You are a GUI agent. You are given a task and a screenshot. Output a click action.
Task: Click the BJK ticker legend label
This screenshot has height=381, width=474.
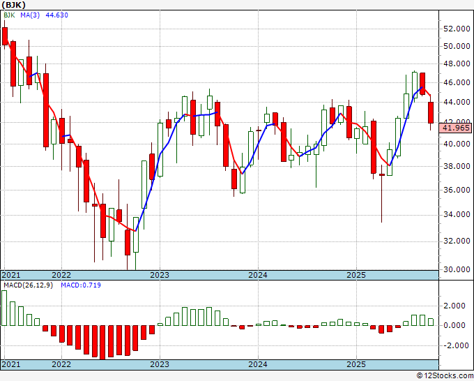click(9, 15)
